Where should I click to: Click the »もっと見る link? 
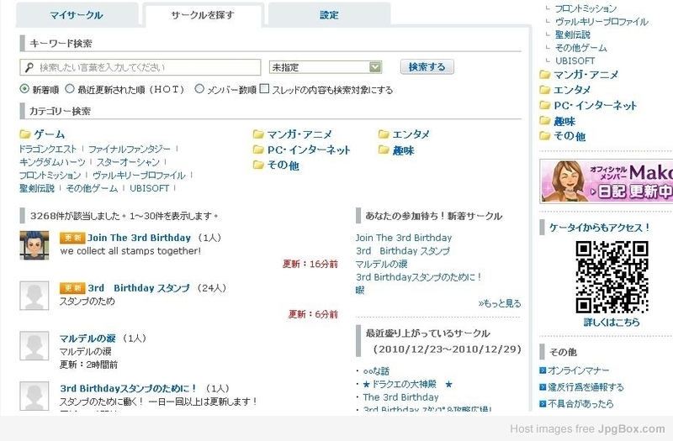point(500,303)
